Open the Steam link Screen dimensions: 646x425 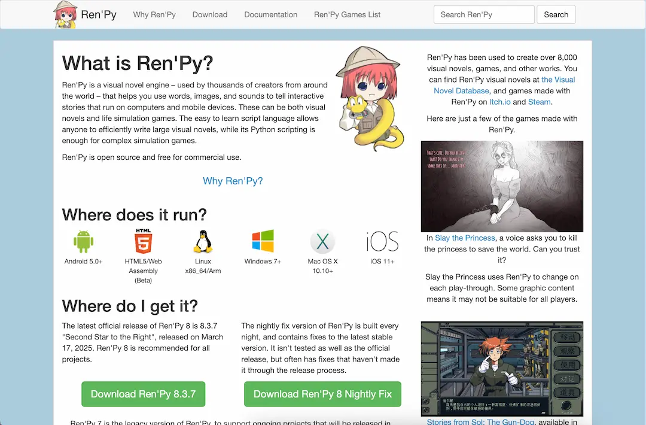pyautogui.click(x=539, y=102)
